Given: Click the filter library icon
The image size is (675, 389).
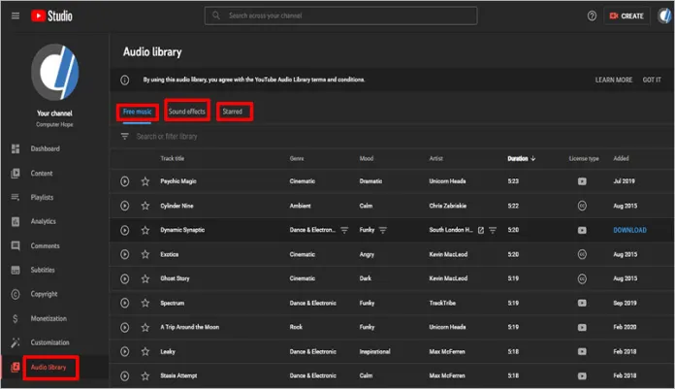Looking at the screenshot, I should 124,137.
